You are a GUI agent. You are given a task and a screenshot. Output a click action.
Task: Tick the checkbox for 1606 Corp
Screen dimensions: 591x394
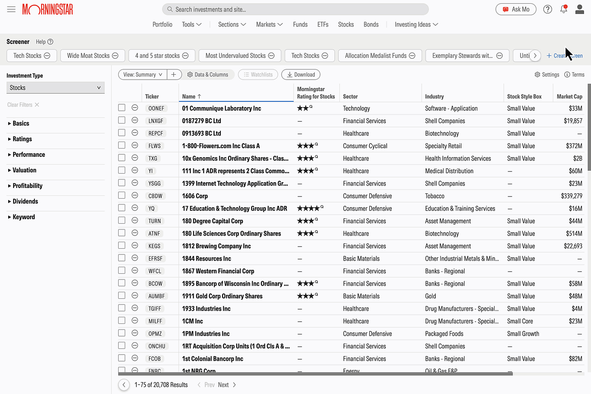pyautogui.click(x=121, y=195)
